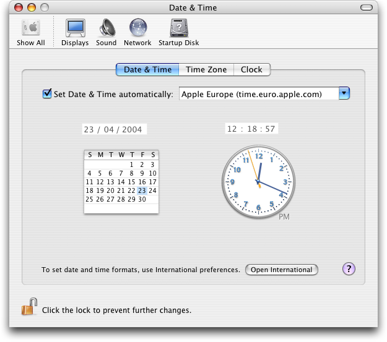Screen dimensions: 387x342
Task: Select day 30 in the calendar
Action: coord(142,199)
